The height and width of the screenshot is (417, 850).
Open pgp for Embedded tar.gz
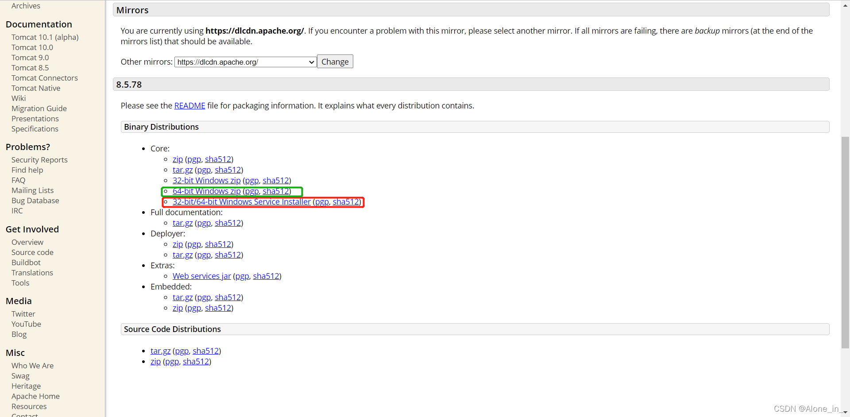pos(204,297)
